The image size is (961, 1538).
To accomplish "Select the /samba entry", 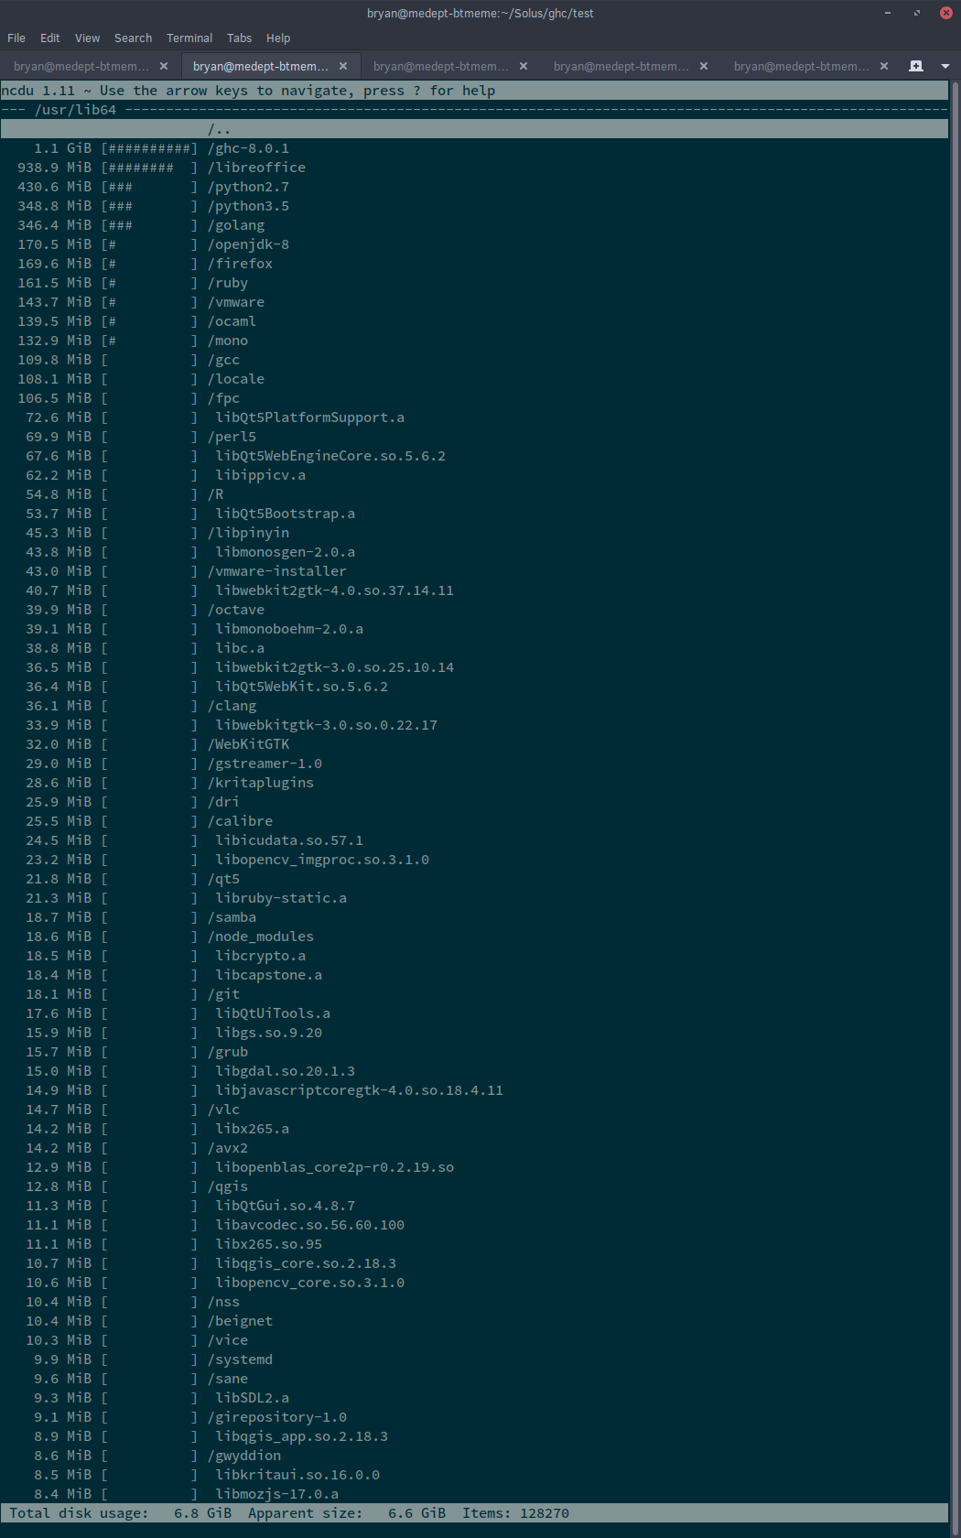I will pos(474,917).
